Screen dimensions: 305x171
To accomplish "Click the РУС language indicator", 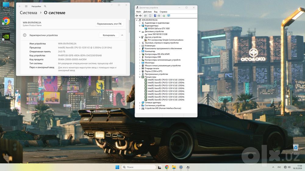I will coord(279,167).
